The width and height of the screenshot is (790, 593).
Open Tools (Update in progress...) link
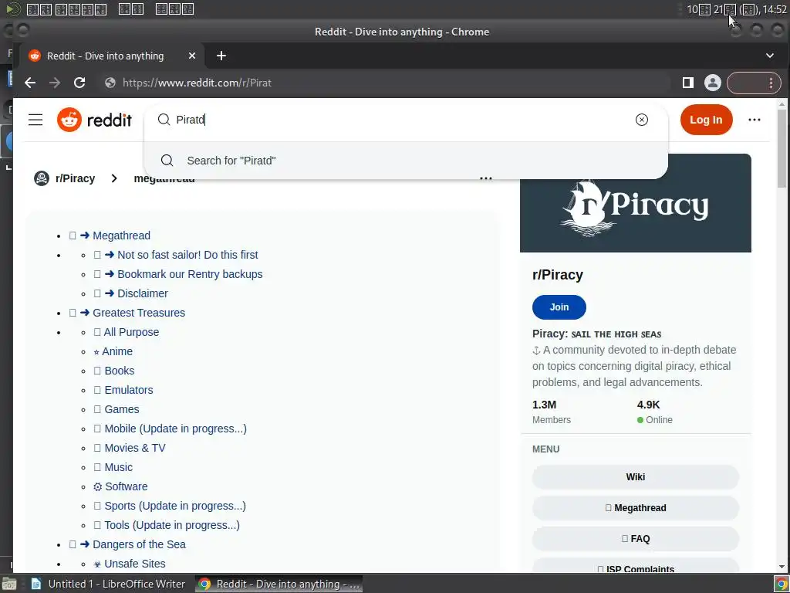click(172, 525)
